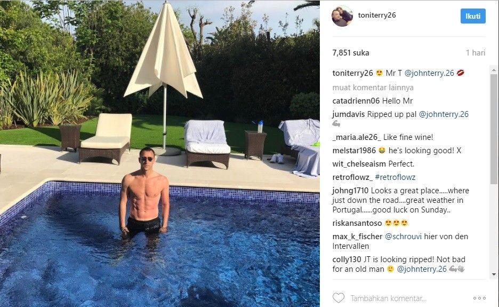Click the heart like icon
Screen dimensions: 499x307
(339, 298)
